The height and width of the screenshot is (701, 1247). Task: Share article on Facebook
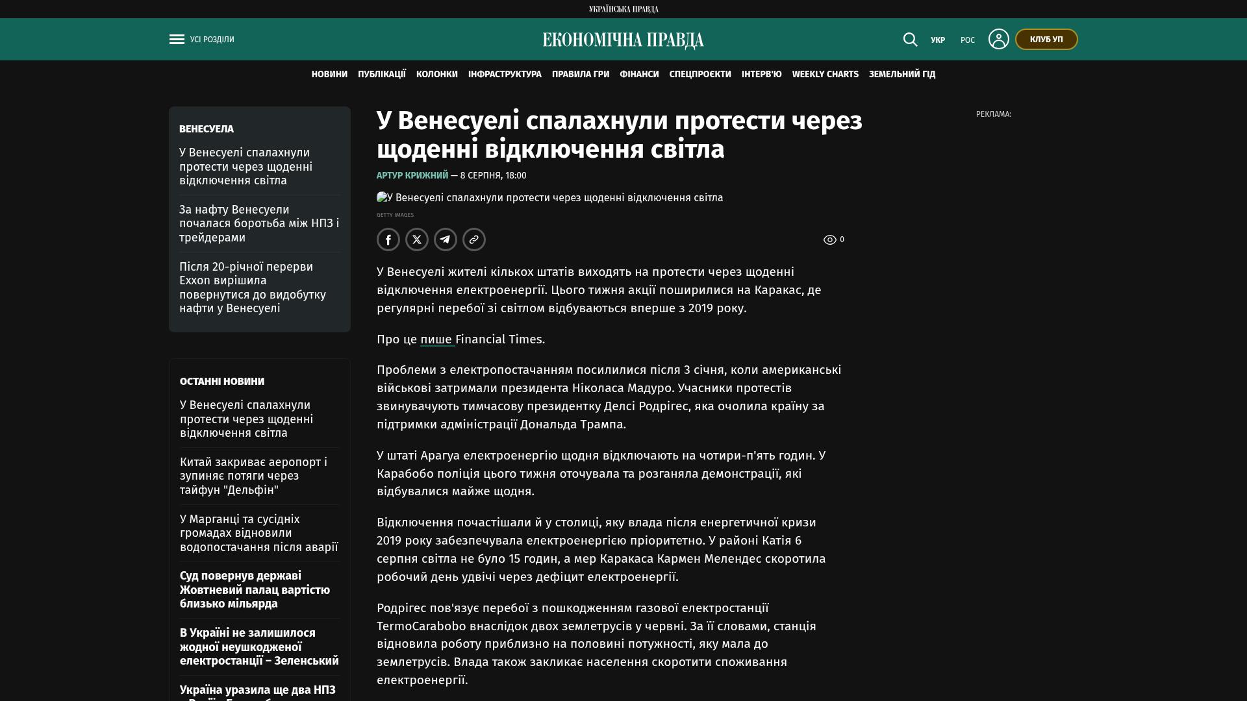point(388,240)
